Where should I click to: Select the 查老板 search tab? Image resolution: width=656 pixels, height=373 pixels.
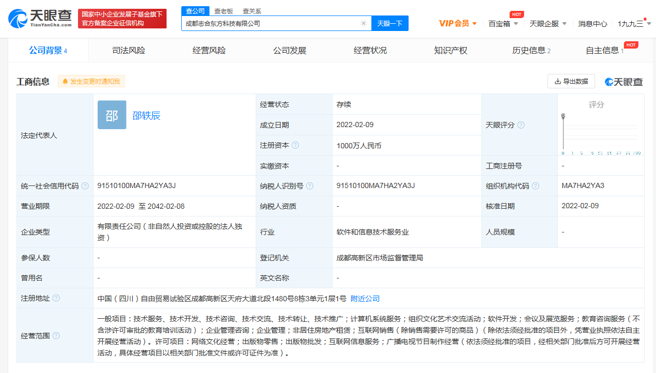(224, 11)
